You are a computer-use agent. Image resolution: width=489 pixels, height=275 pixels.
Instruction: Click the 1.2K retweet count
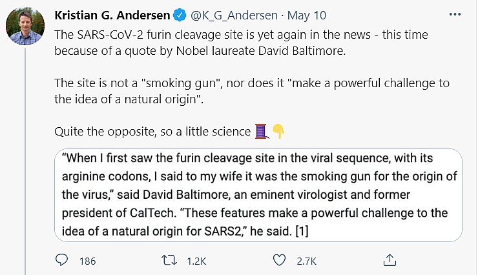pos(196,261)
